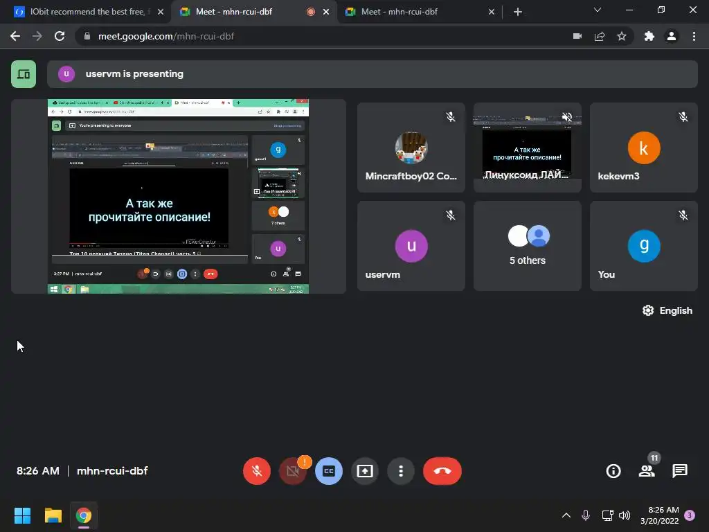Share this page icon in address bar
Image resolution: width=709 pixels, height=532 pixels.
(600, 36)
